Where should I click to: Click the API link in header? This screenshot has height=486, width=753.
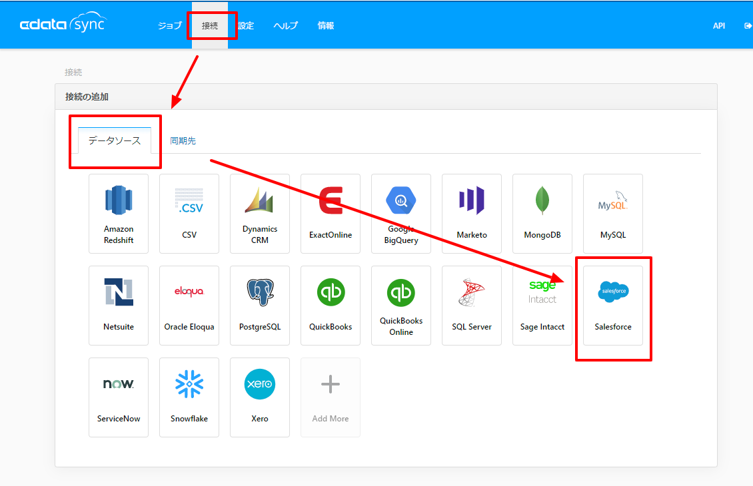click(719, 26)
